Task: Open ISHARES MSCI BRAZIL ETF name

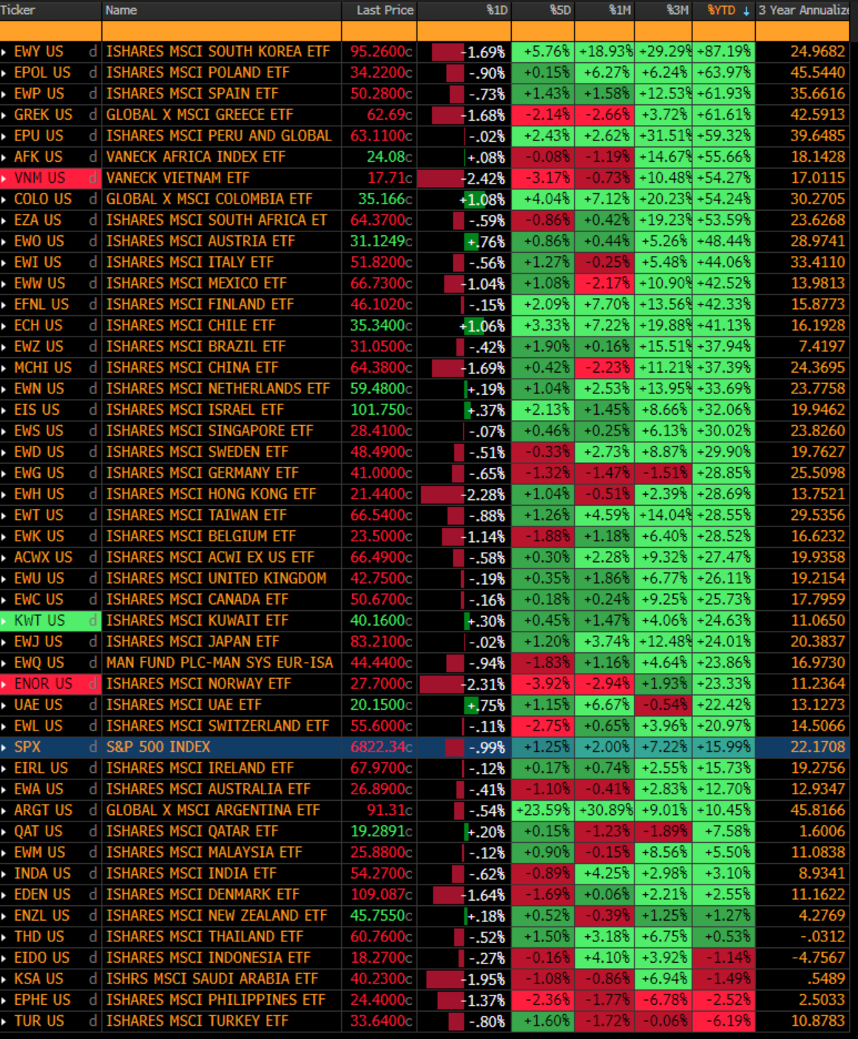Action: pyautogui.click(x=196, y=347)
